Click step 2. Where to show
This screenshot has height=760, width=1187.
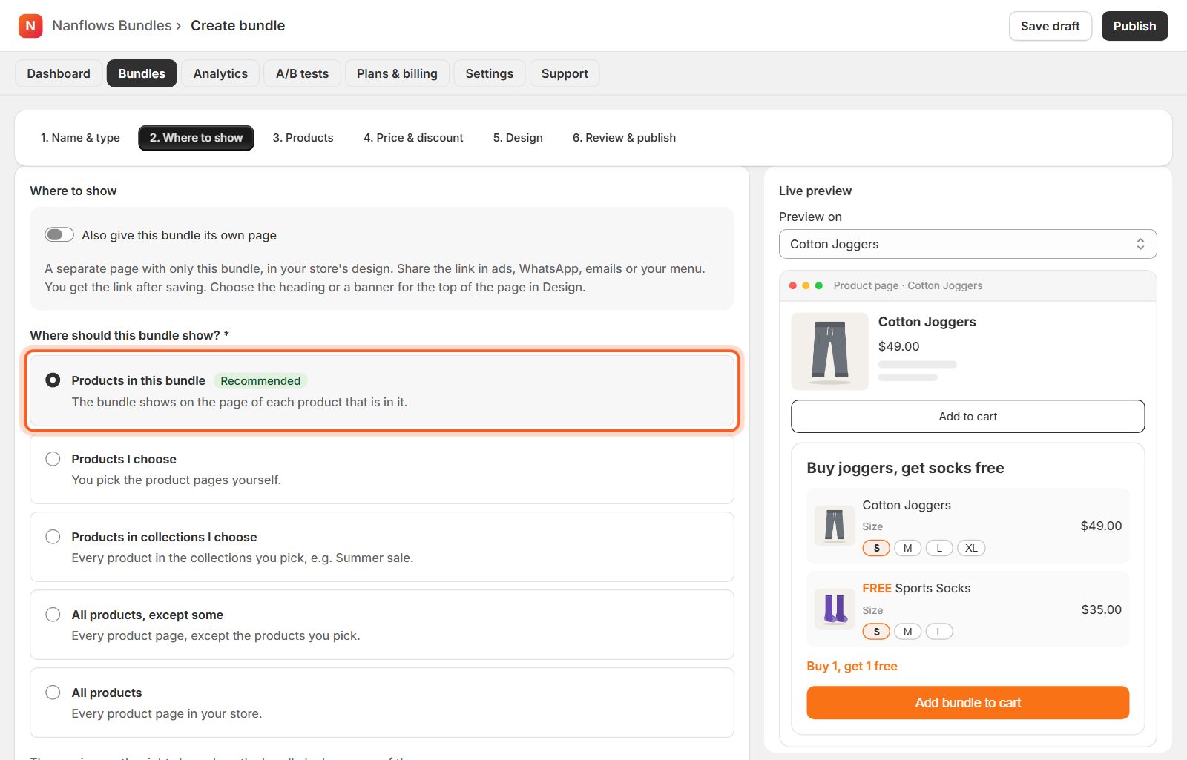coord(196,138)
